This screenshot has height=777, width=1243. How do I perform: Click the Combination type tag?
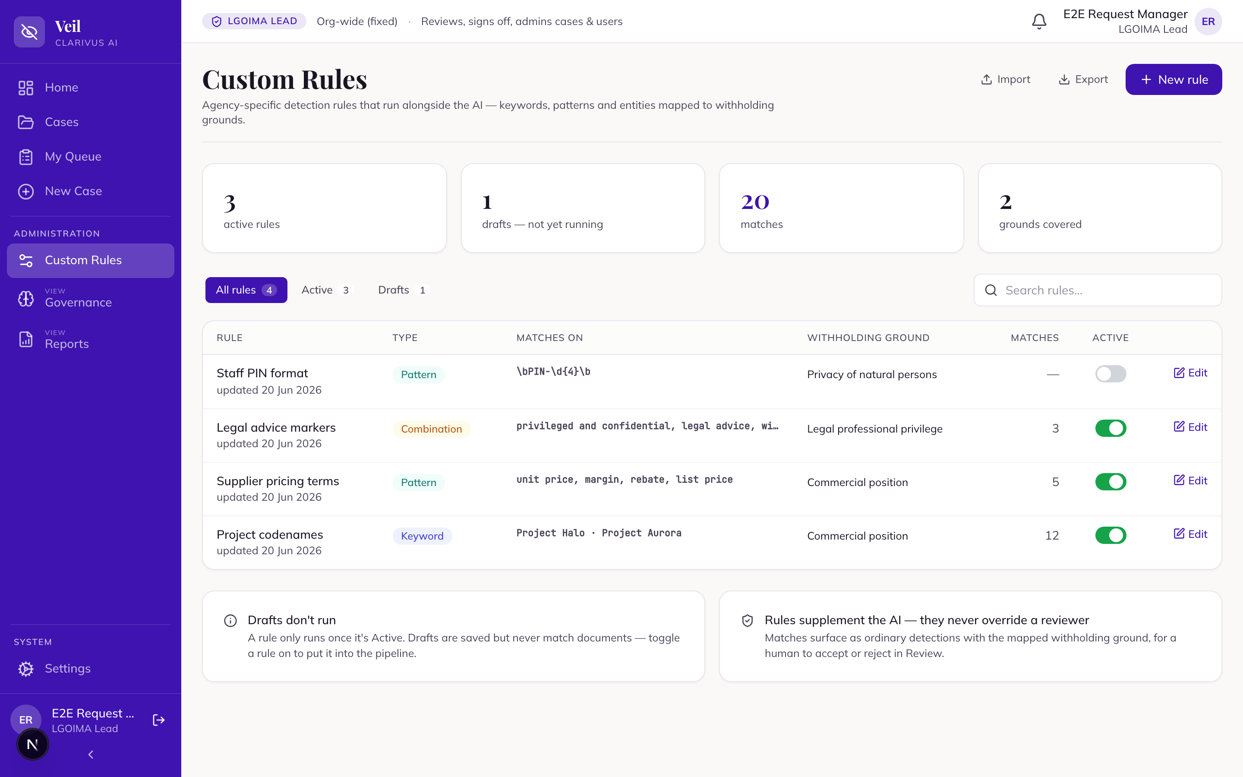[x=432, y=429]
